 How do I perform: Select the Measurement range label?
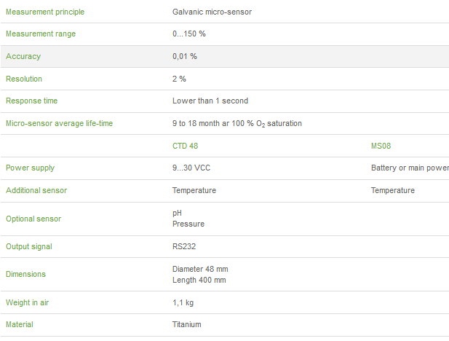point(40,34)
